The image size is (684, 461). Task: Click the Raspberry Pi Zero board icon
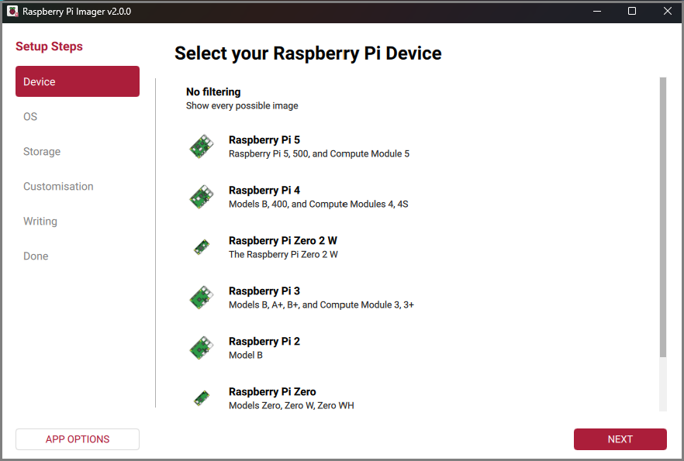201,397
